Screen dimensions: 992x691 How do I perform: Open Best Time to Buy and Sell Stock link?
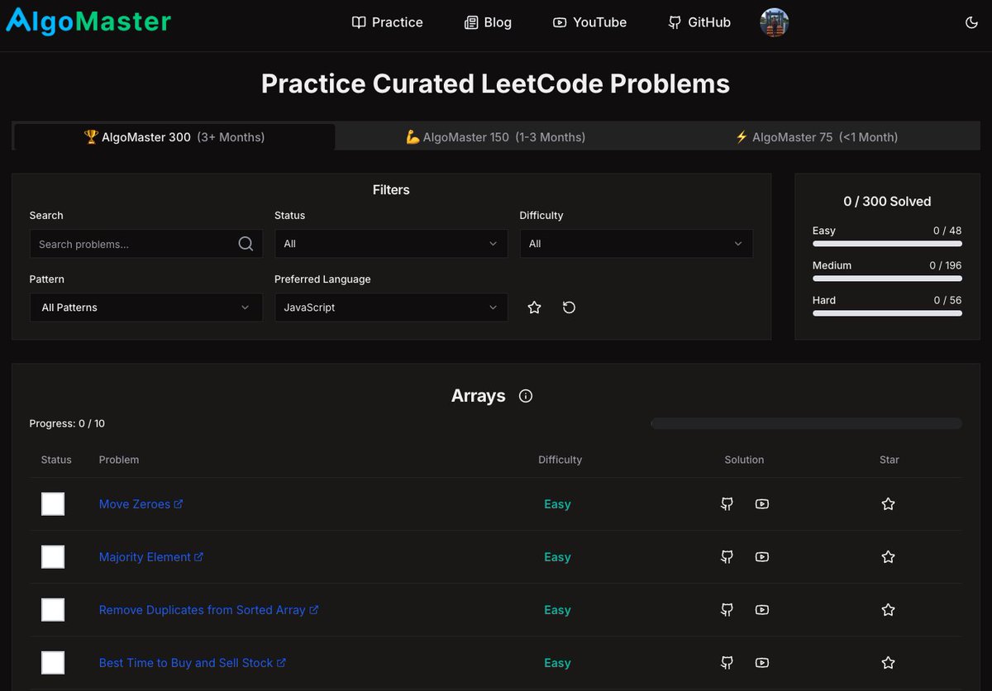[193, 663]
